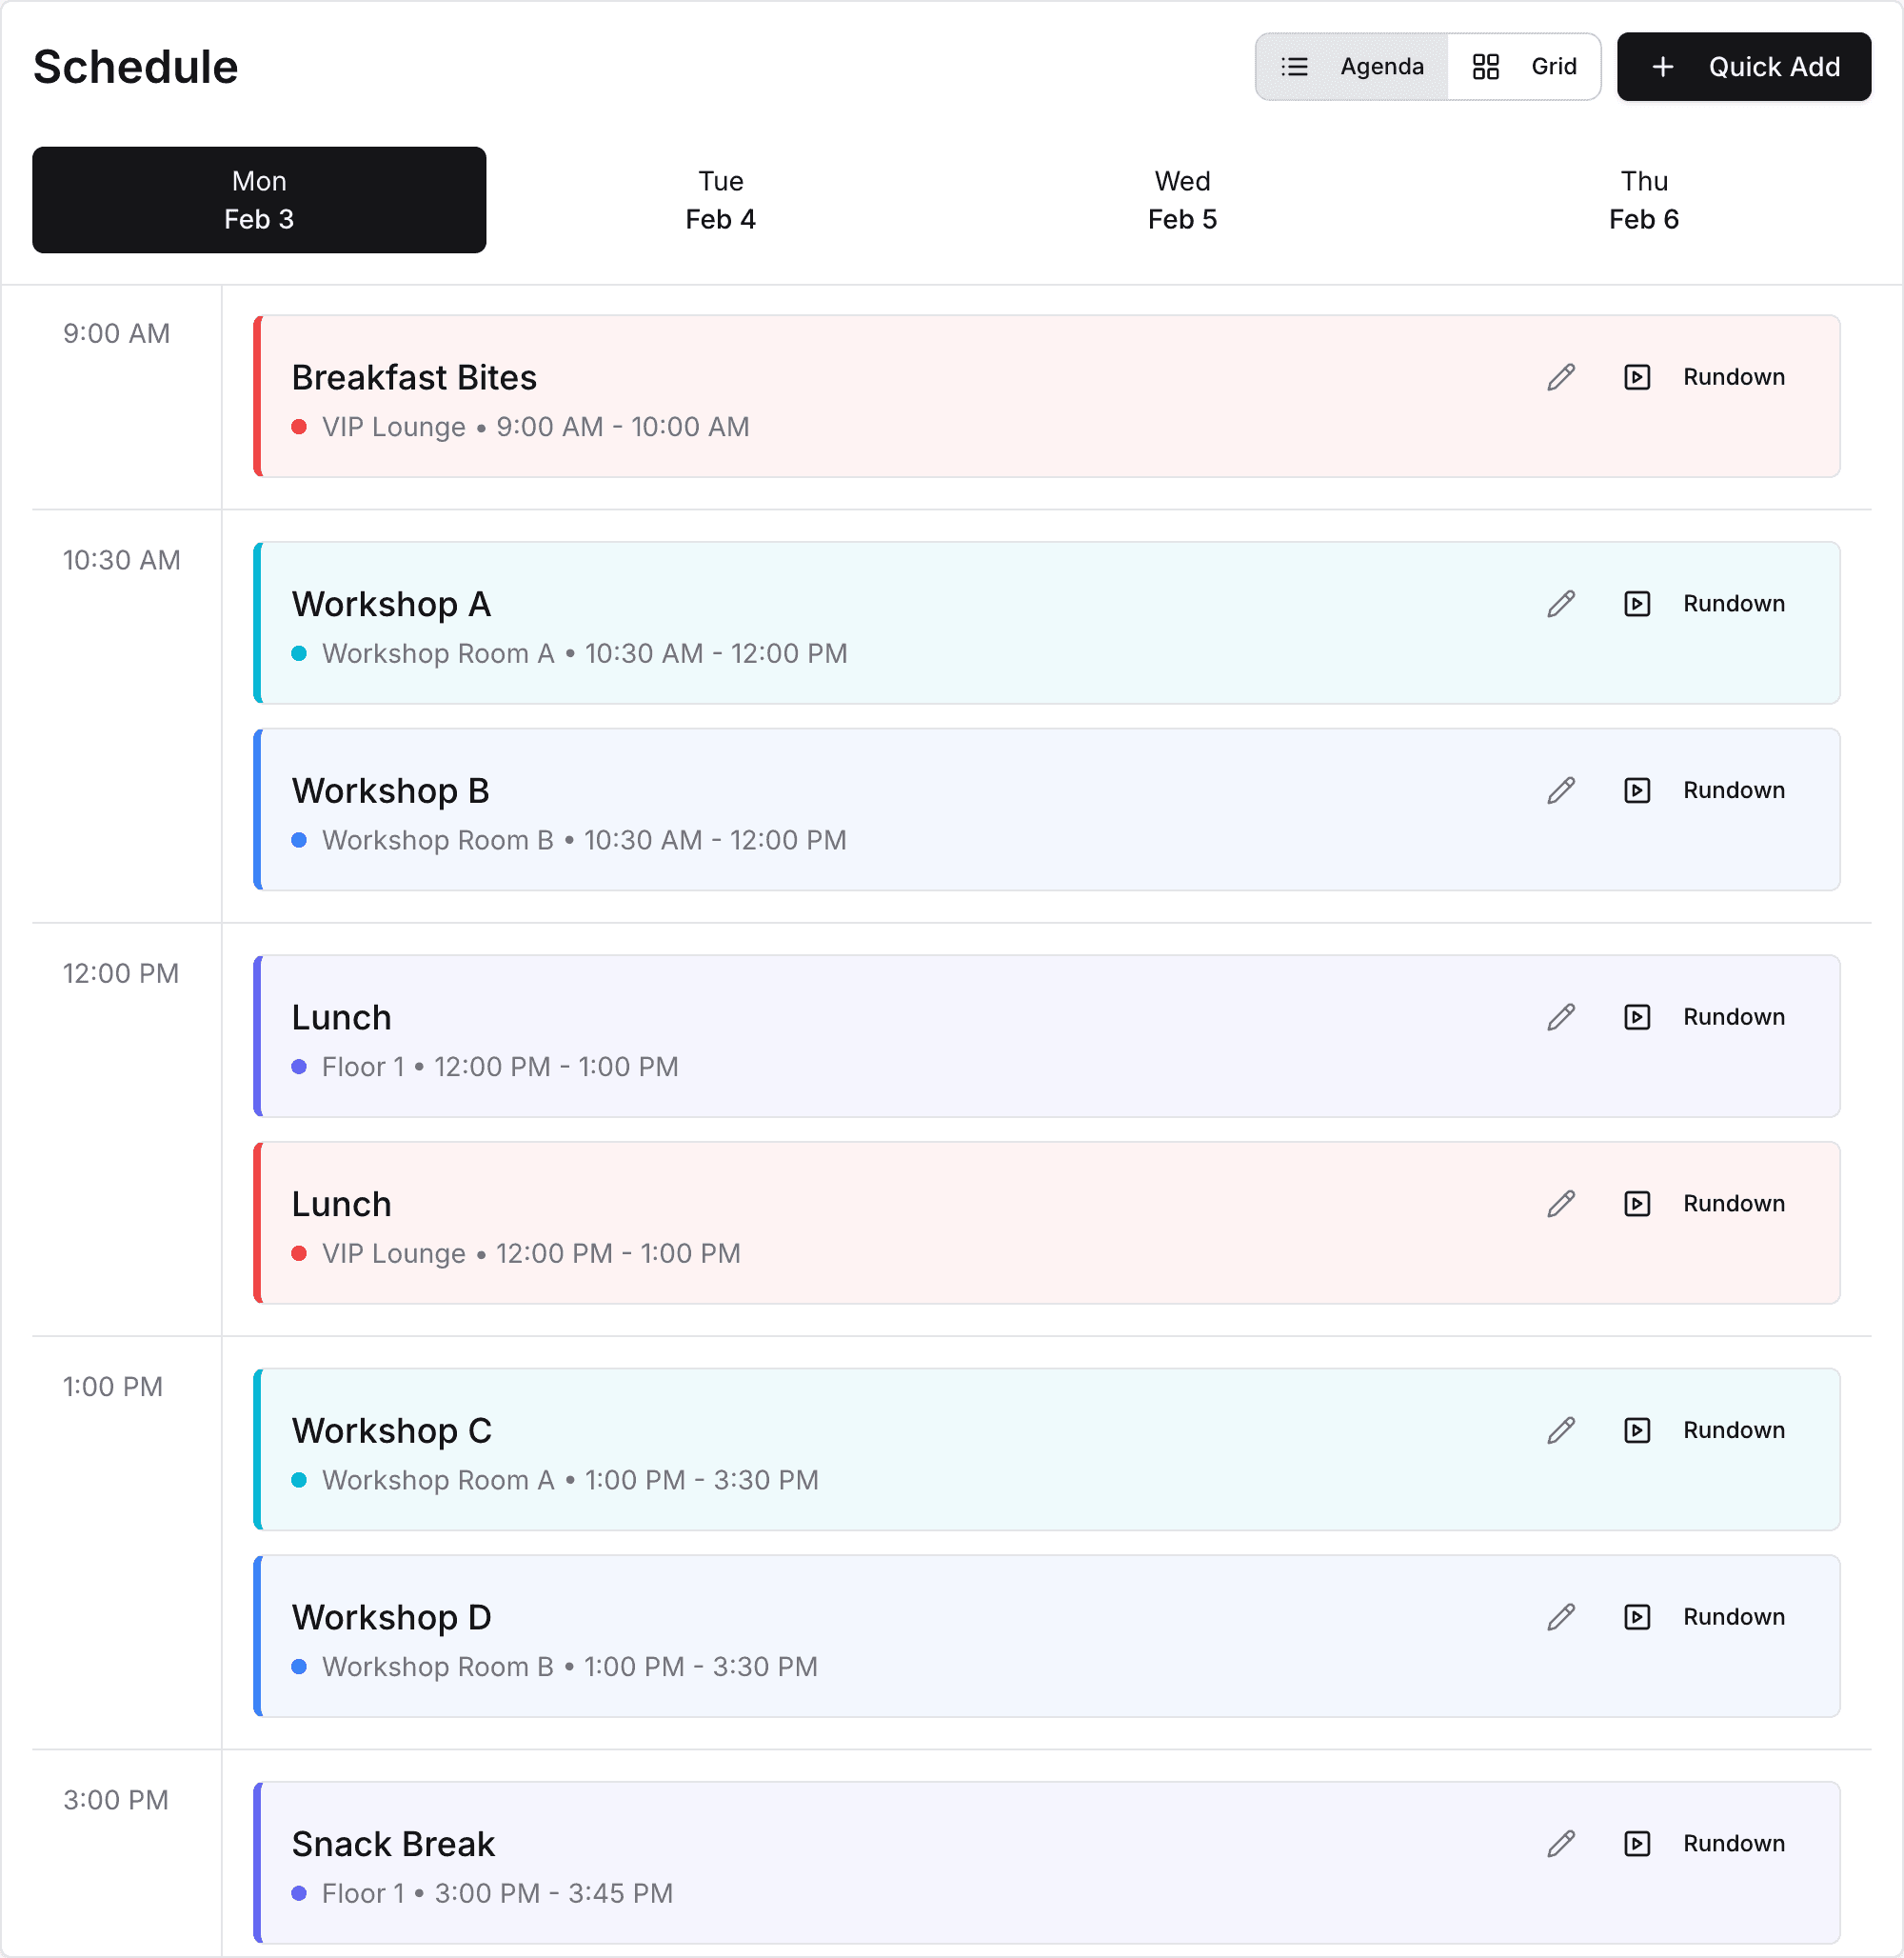
Task: Click play icon on Workshop A card
Action: point(1637,605)
